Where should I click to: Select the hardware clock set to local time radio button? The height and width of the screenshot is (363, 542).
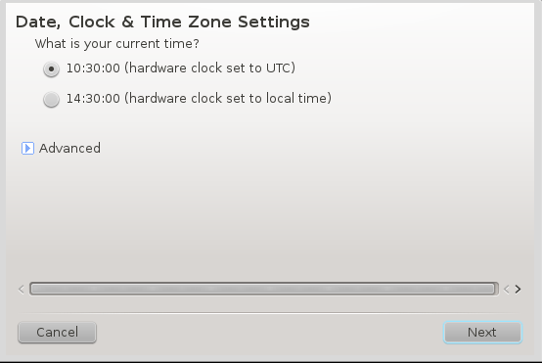click(51, 100)
